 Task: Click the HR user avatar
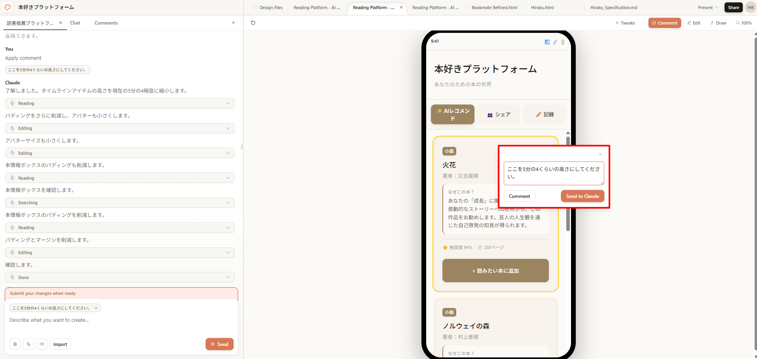click(751, 8)
